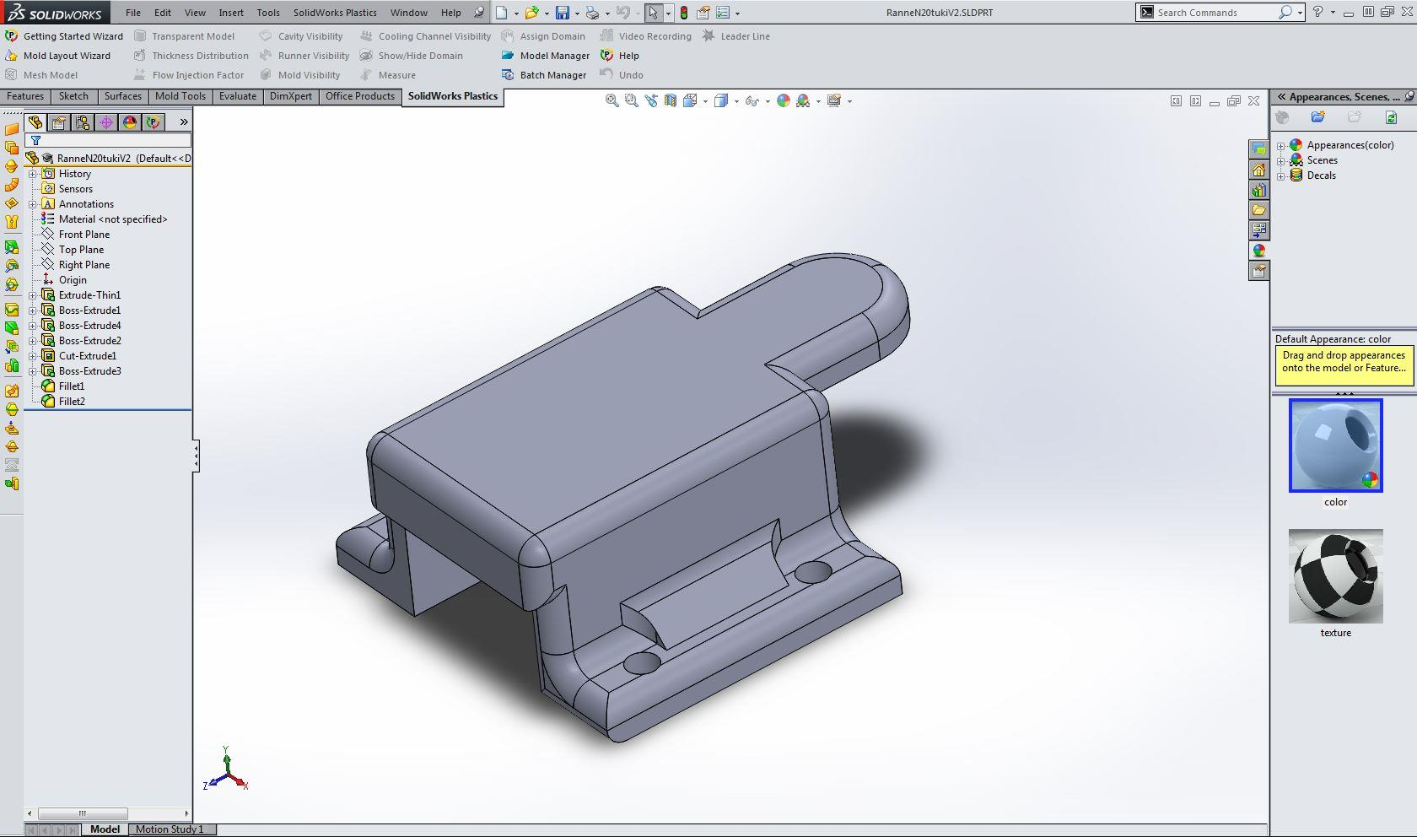Switch to the Mold Tools tab

(180, 96)
